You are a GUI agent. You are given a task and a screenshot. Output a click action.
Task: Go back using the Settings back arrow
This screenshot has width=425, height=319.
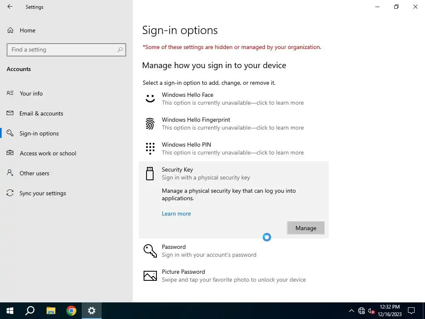pyautogui.click(x=10, y=7)
